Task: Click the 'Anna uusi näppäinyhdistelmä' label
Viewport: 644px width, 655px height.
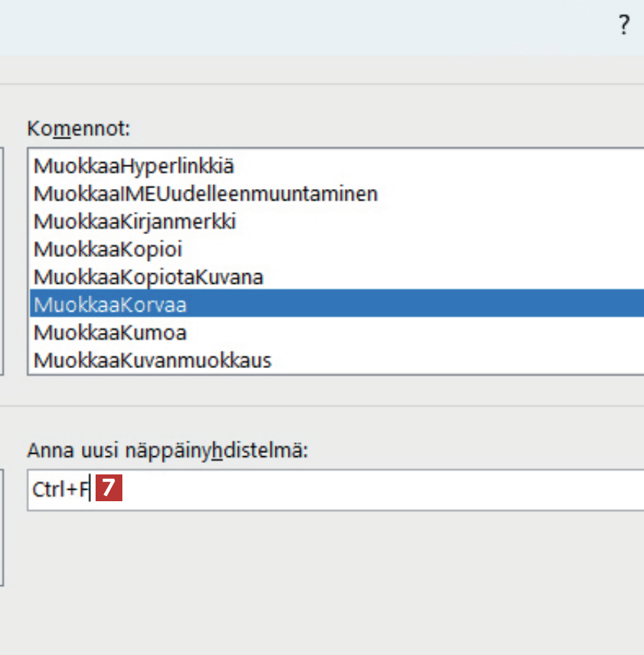Action: point(167,451)
